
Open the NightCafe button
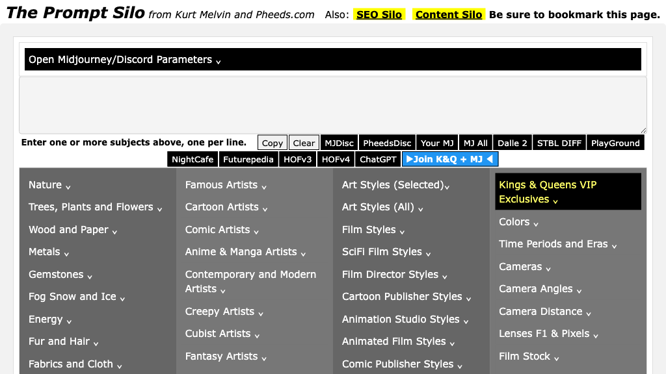coord(193,159)
